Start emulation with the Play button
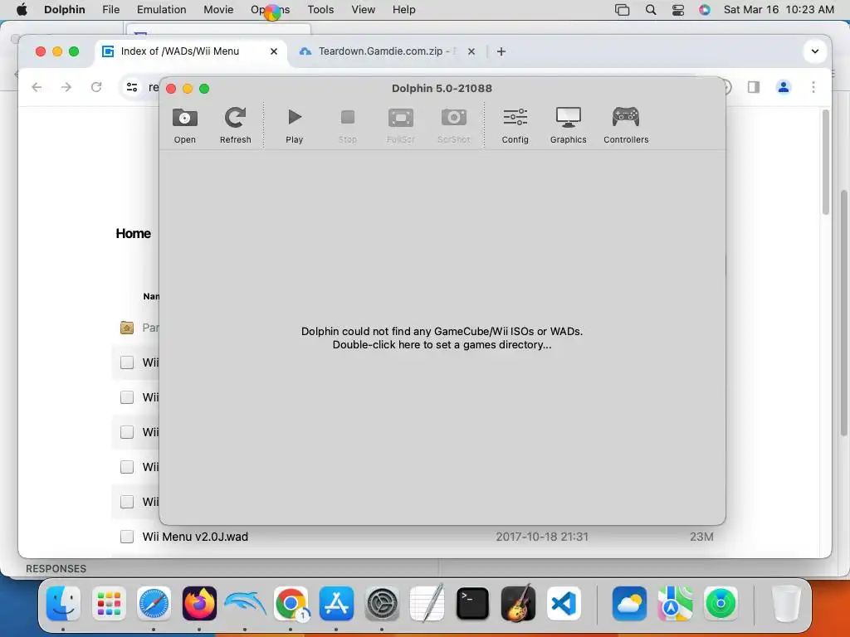The image size is (850, 637). [295, 125]
